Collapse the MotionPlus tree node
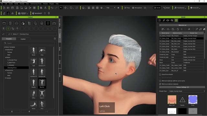This screenshot has width=207, height=116. tap(5, 50)
